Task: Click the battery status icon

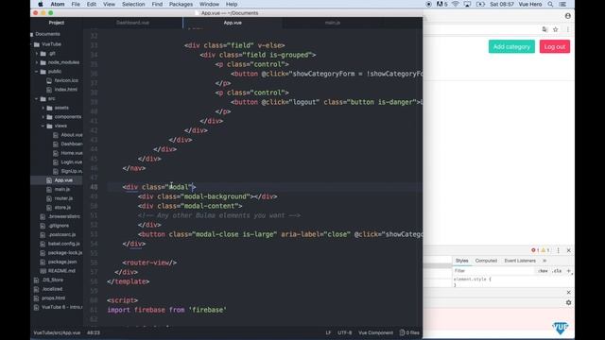Action: coord(480,4)
